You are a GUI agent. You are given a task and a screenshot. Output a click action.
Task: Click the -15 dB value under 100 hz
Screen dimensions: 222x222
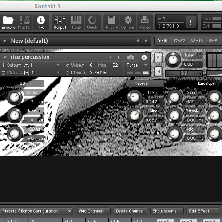coord(35,138)
